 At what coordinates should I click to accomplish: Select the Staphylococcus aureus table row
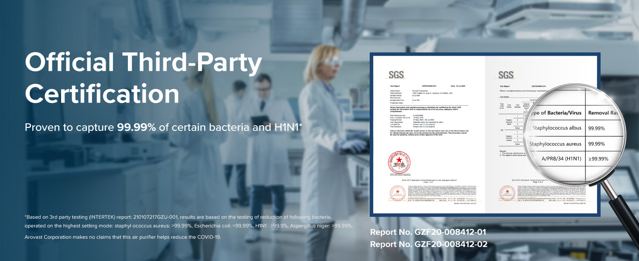coord(567,144)
